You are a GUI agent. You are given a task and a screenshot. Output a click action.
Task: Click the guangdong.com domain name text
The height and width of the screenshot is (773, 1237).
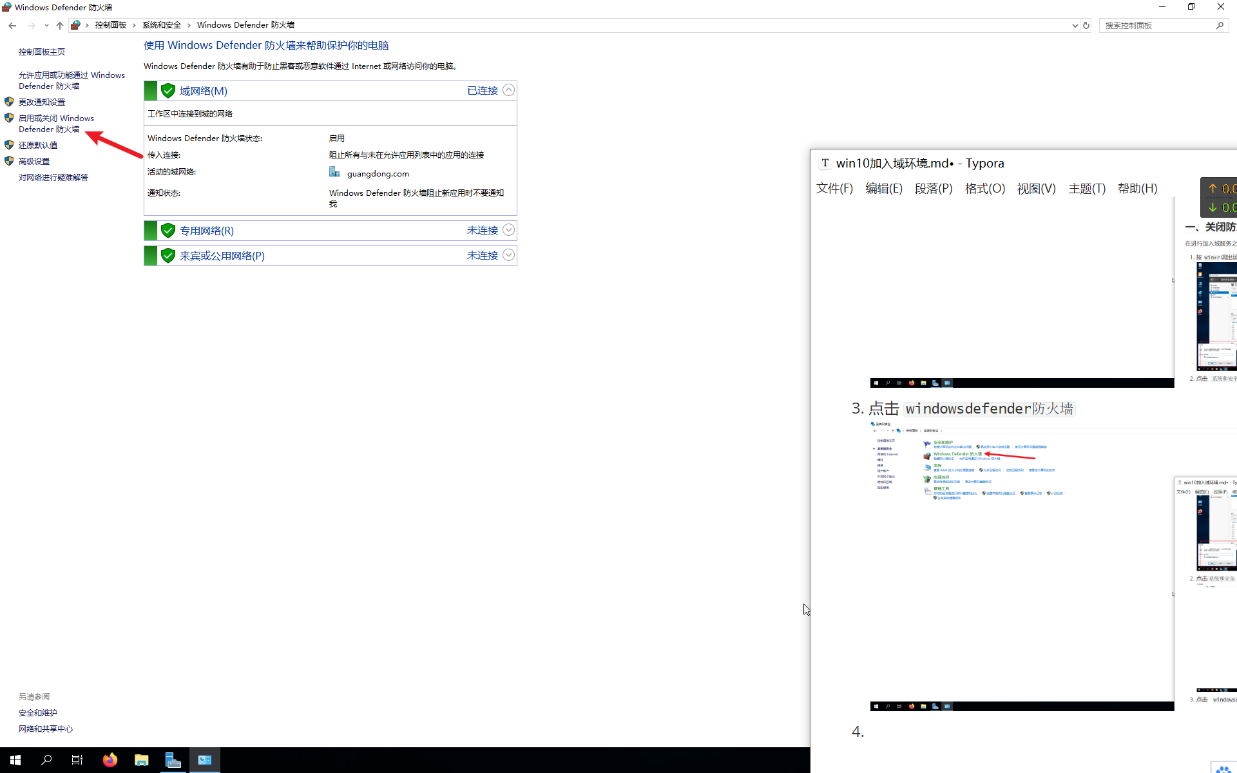[x=378, y=174]
